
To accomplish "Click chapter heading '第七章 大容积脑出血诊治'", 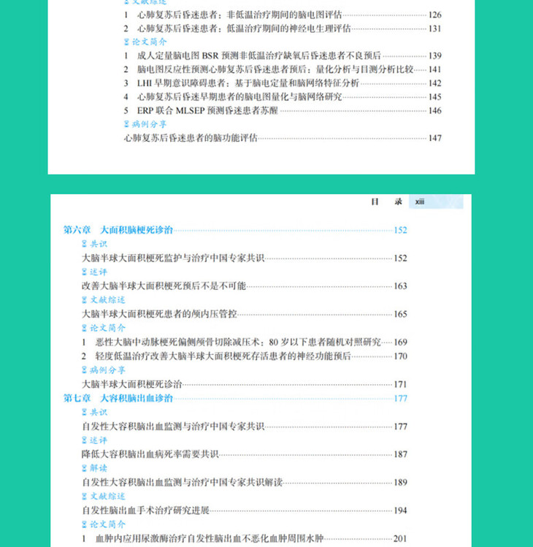I will tap(118, 398).
